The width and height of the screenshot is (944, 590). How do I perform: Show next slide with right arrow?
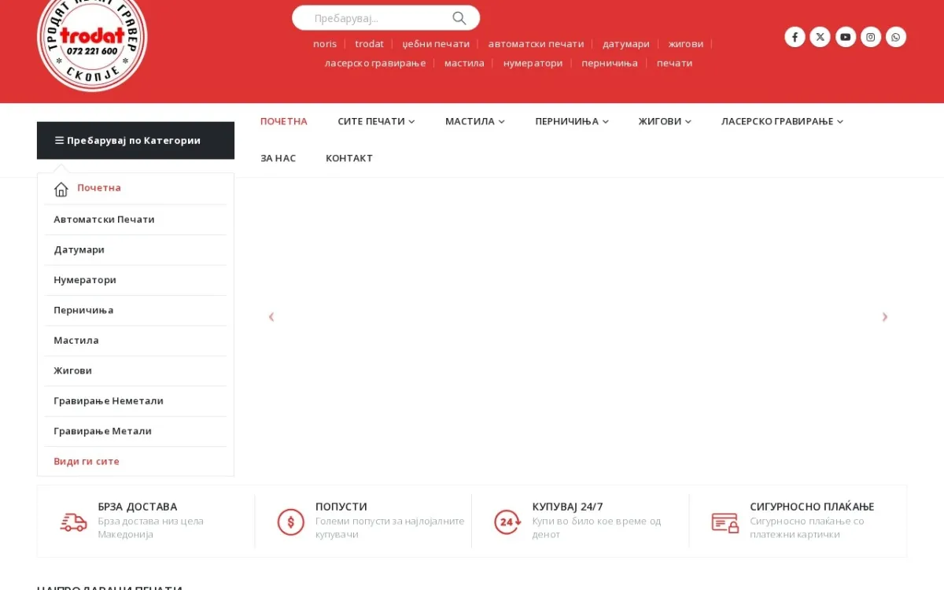pos(884,317)
